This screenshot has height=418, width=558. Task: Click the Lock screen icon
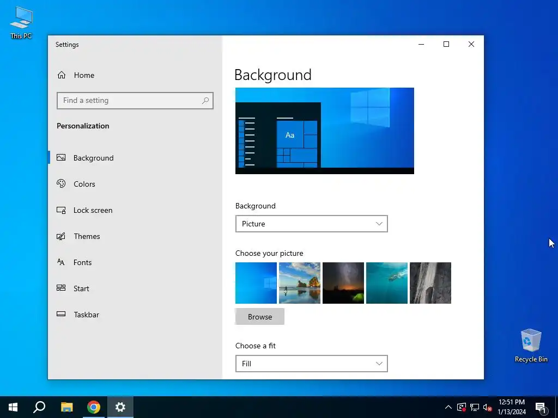pyautogui.click(x=61, y=210)
